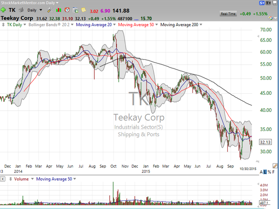Viewport: 279px width, 209px height.
Task: Click the TK ticker symbol
Action: tap(12, 10)
